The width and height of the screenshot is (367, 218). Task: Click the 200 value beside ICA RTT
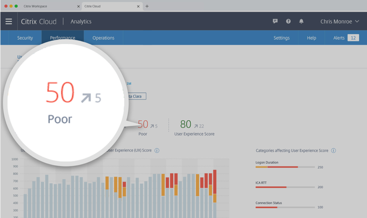320,187
